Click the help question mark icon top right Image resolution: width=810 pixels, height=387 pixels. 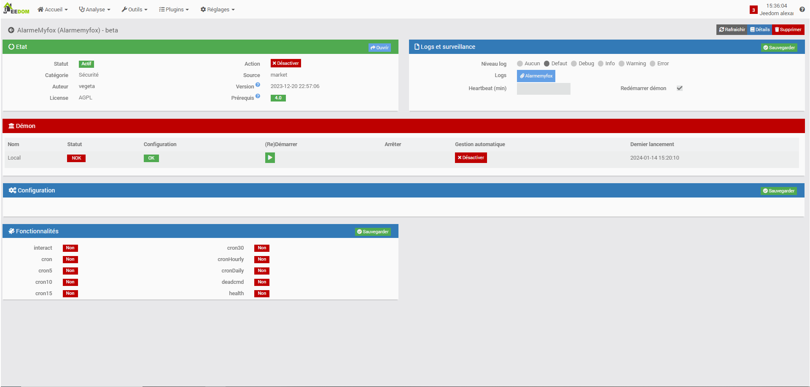(x=802, y=9)
